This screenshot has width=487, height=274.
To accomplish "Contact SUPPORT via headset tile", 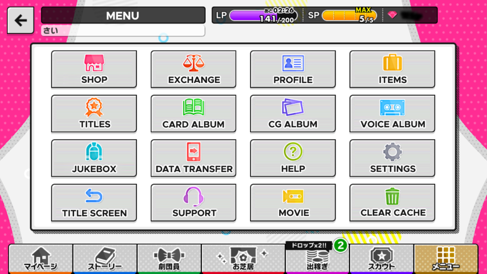I will pos(193,203).
